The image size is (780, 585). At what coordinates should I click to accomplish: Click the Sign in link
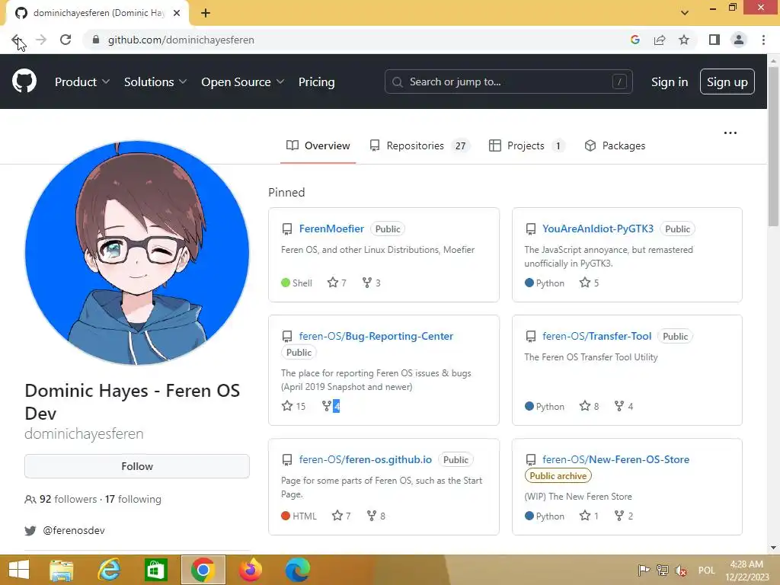[670, 82]
